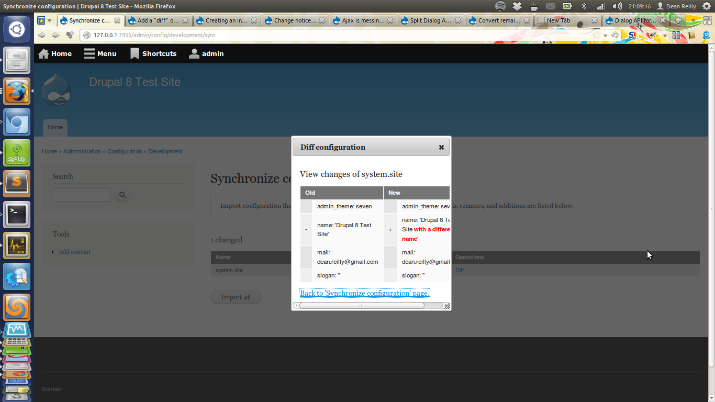The height and width of the screenshot is (402, 715).
Task: Click the Home toolbar item
Action: pyautogui.click(x=55, y=53)
